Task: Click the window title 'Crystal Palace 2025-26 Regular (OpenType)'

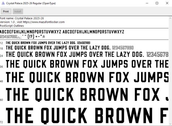Action: click(x=31, y=3)
